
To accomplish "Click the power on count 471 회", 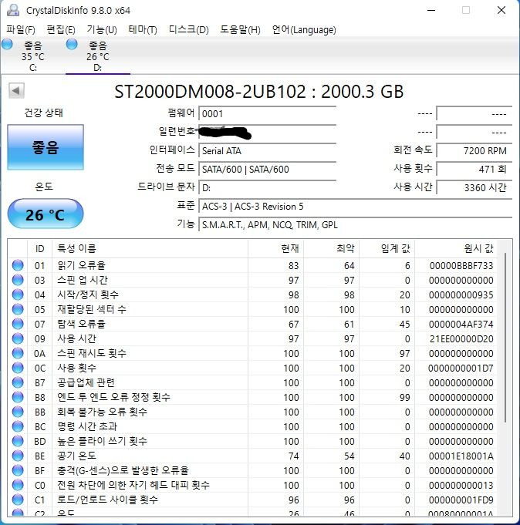I will coord(474,169).
